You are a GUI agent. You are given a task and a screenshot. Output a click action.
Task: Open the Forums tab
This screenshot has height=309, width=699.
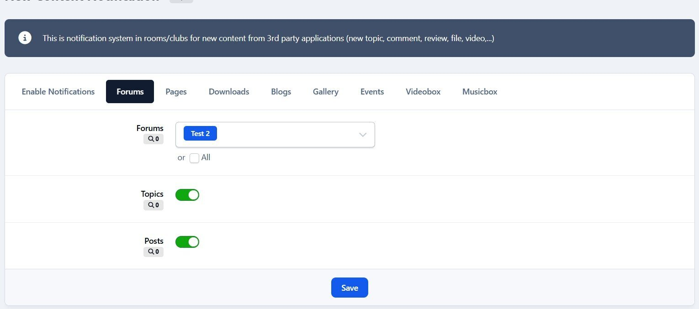pyautogui.click(x=130, y=92)
